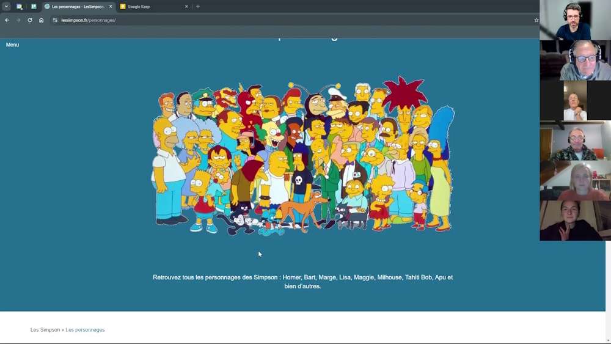Open the first pinned tab with the document icon
The height and width of the screenshot is (344, 611).
click(20, 6)
